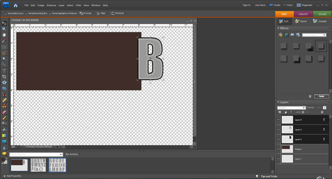Click the Sign In link

click(x=247, y=5)
